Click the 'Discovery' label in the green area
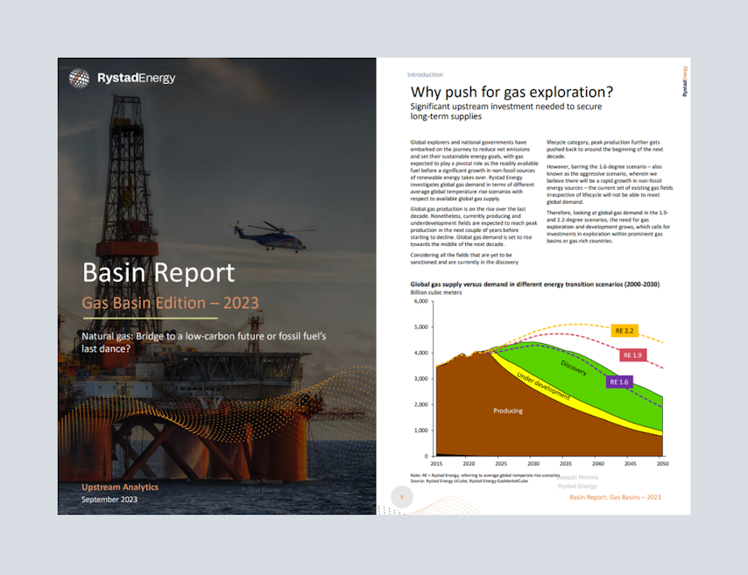748x575 pixels. [574, 368]
